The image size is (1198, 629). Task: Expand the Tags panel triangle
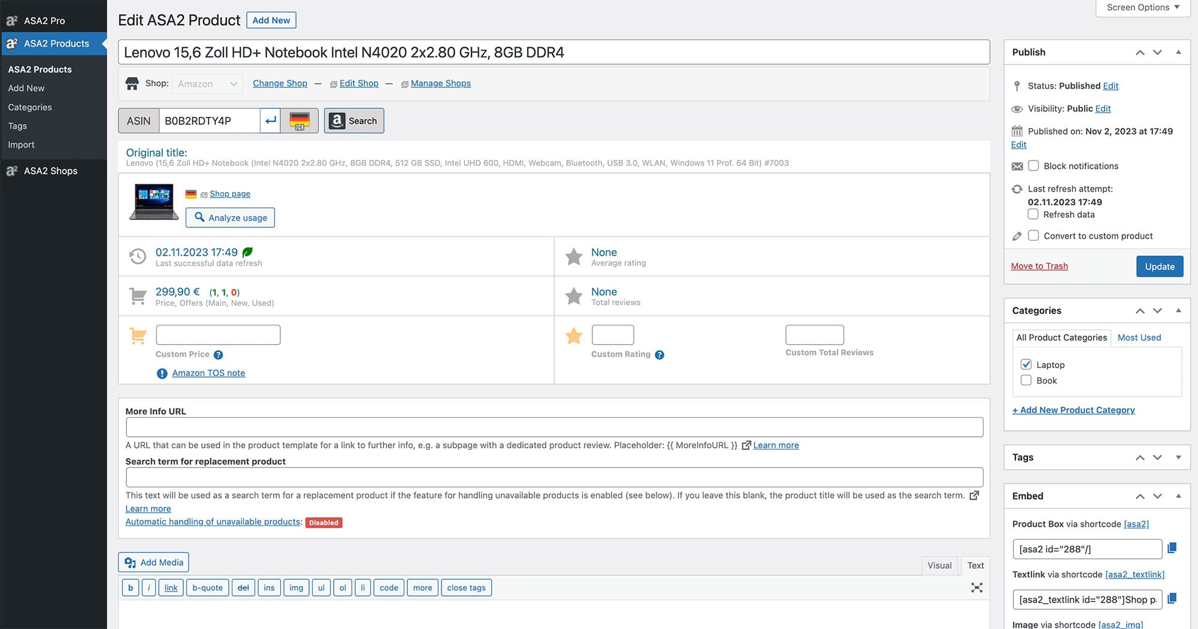[x=1178, y=457]
